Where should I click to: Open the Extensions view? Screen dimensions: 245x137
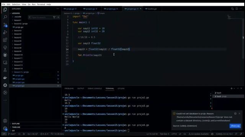(x=5, y=40)
